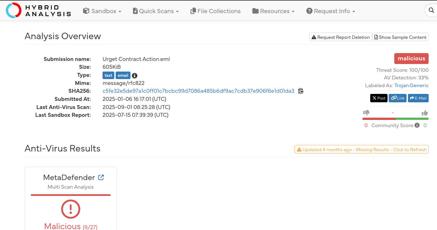
Task: Open the Resources dropdown
Action: pos(273,11)
